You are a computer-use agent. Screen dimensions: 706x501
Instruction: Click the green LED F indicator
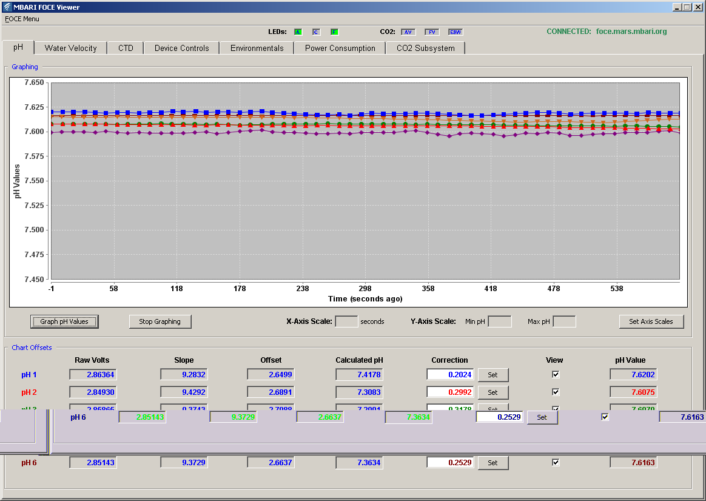(x=334, y=32)
